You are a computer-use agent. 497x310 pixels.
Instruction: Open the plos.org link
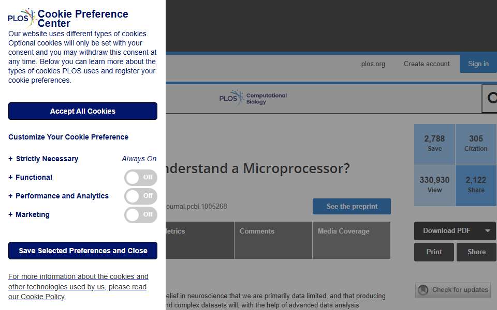[x=373, y=64]
